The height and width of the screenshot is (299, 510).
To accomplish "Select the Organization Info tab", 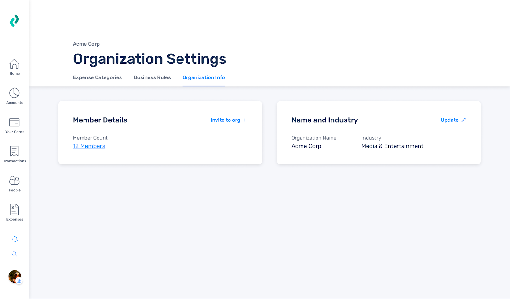I will coord(204,77).
